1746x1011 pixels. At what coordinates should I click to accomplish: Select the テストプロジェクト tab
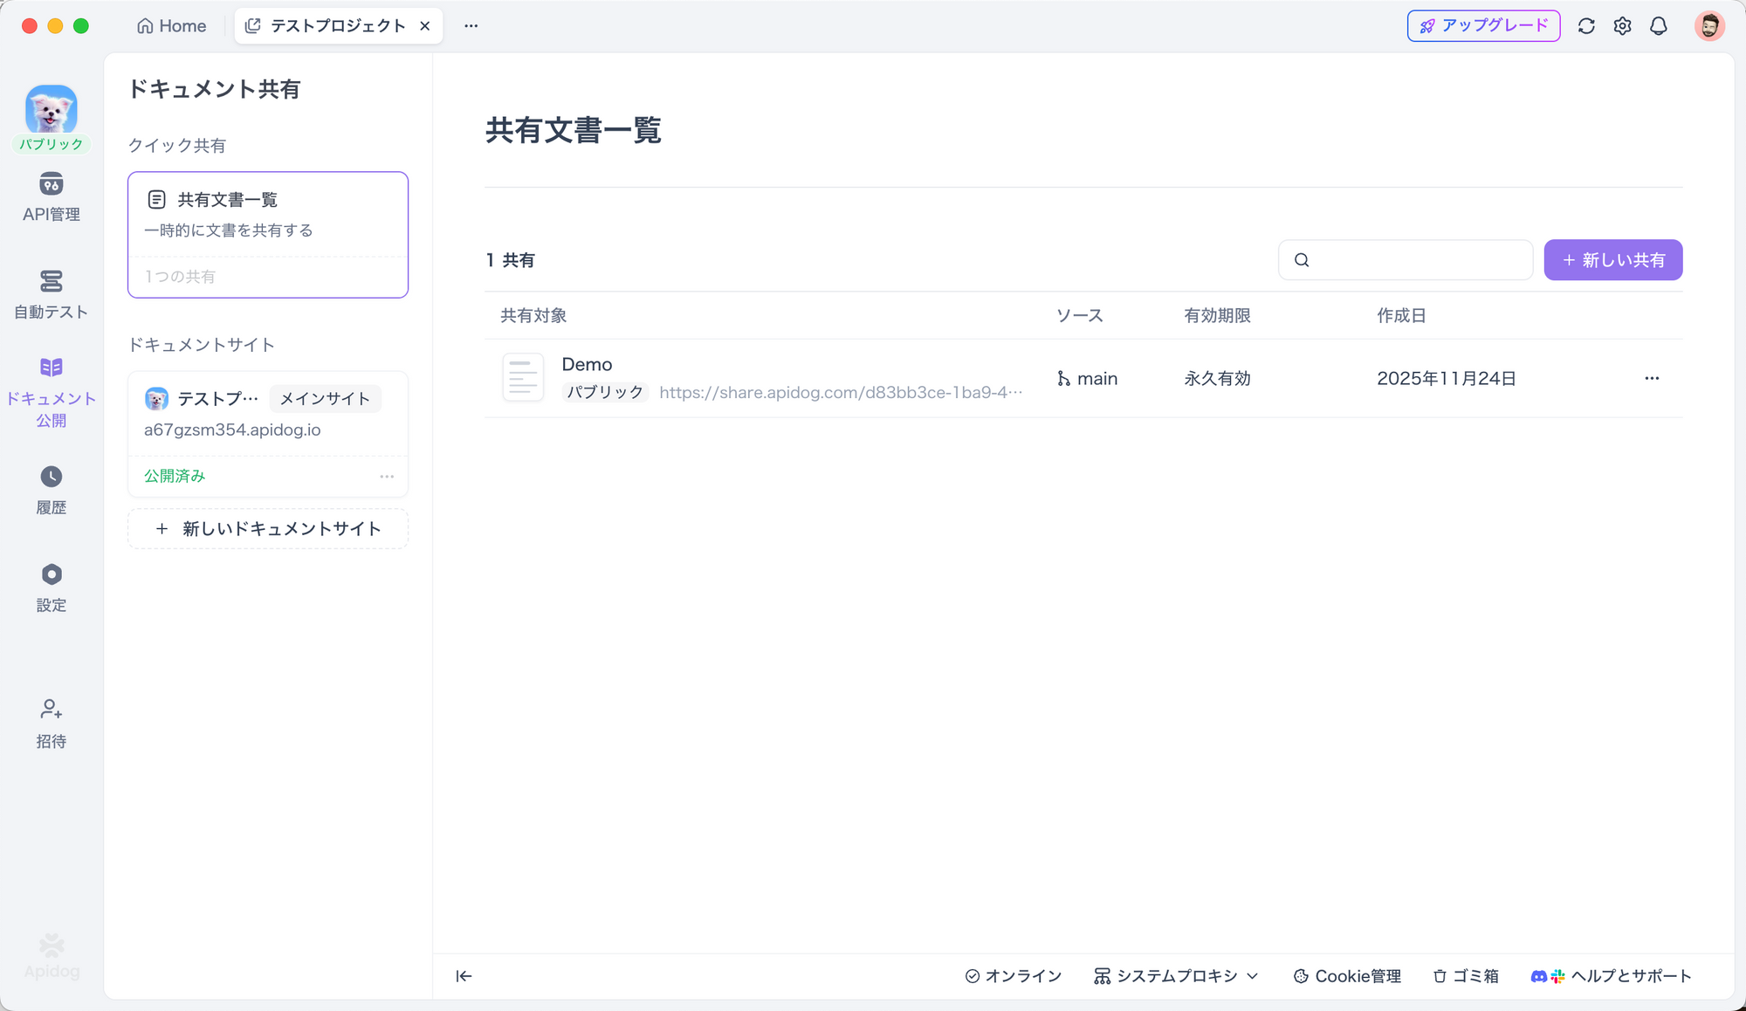(x=337, y=26)
